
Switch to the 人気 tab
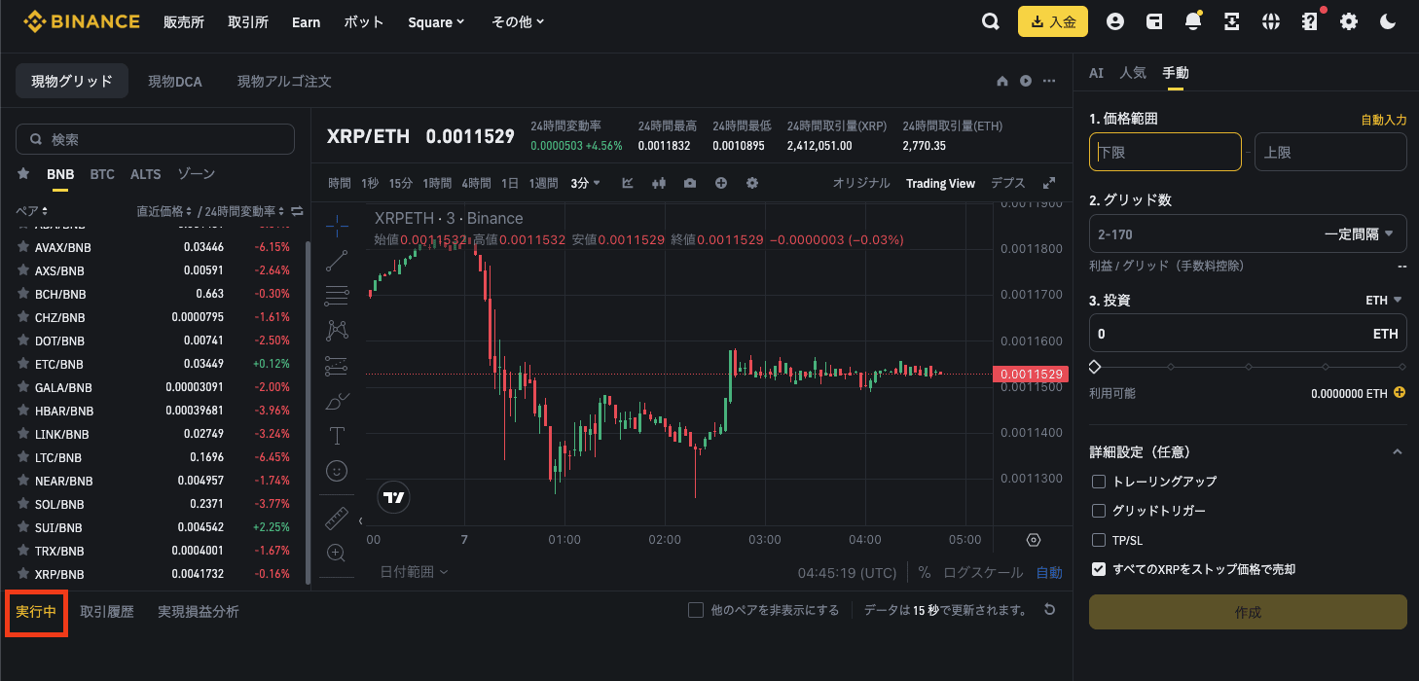[1133, 73]
